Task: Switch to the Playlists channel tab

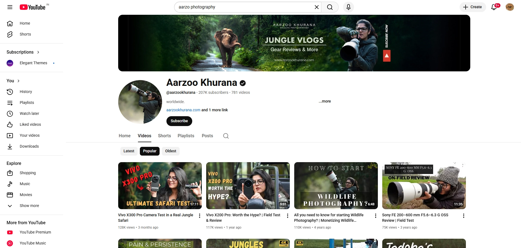Action: pyautogui.click(x=186, y=136)
